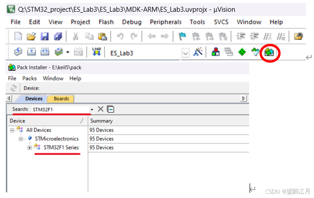The height and width of the screenshot is (198, 314).
Task: Open the Window menu in µVision
Action: point(249,22)
